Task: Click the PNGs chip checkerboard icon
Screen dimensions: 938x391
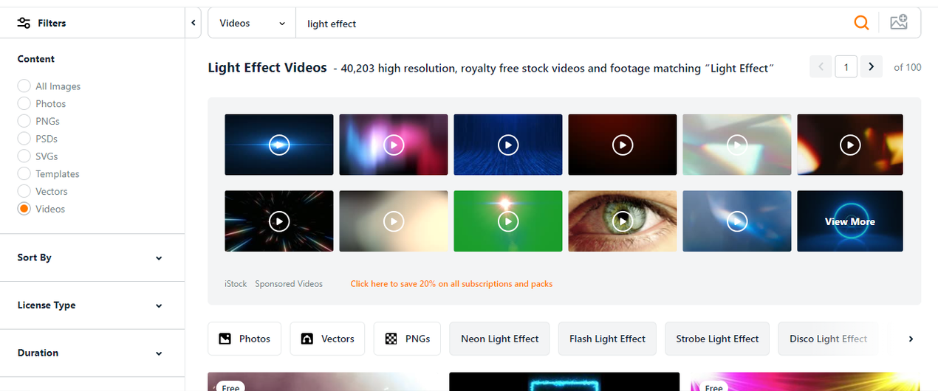Action: [391, 339]
